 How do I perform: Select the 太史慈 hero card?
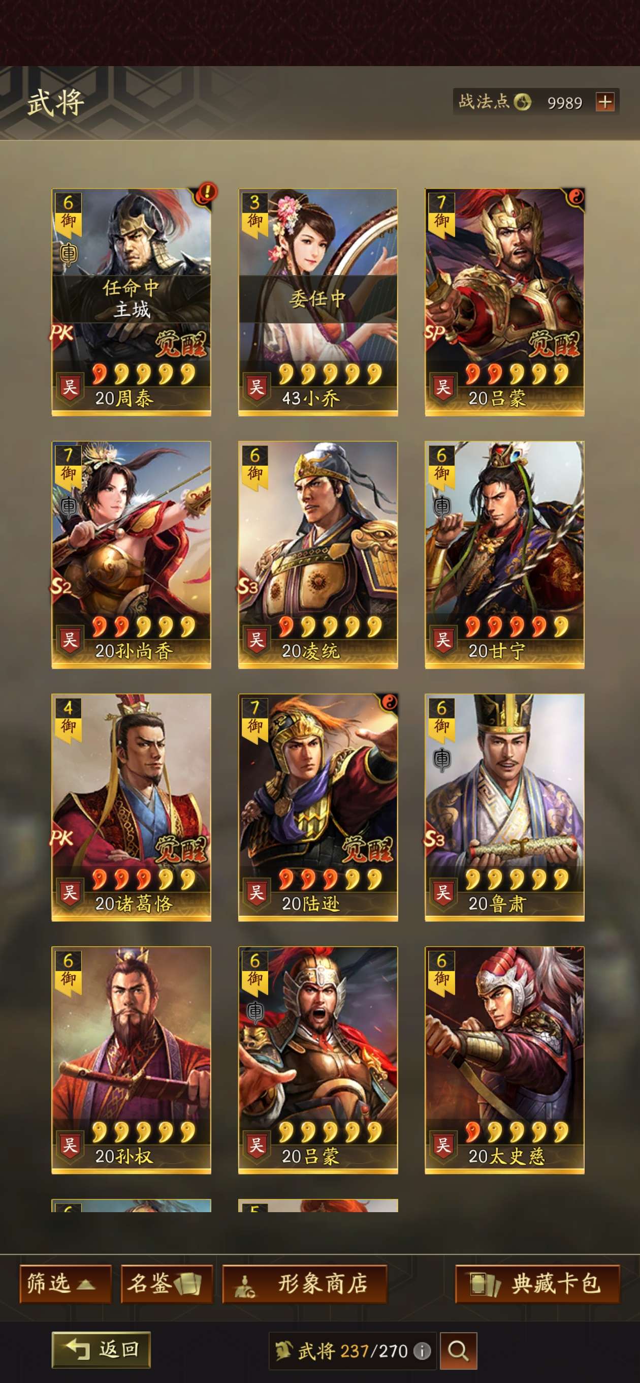point(505,1060)
